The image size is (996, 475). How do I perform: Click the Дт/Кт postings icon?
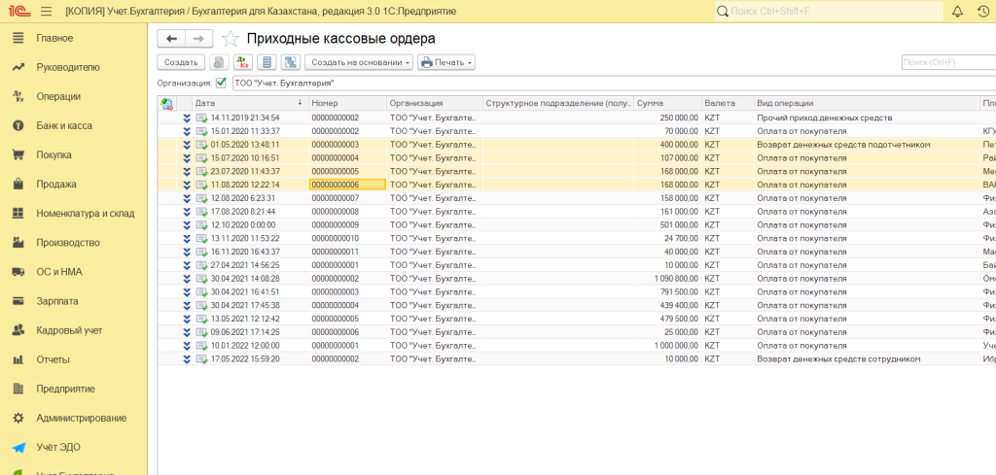(242, 62)
